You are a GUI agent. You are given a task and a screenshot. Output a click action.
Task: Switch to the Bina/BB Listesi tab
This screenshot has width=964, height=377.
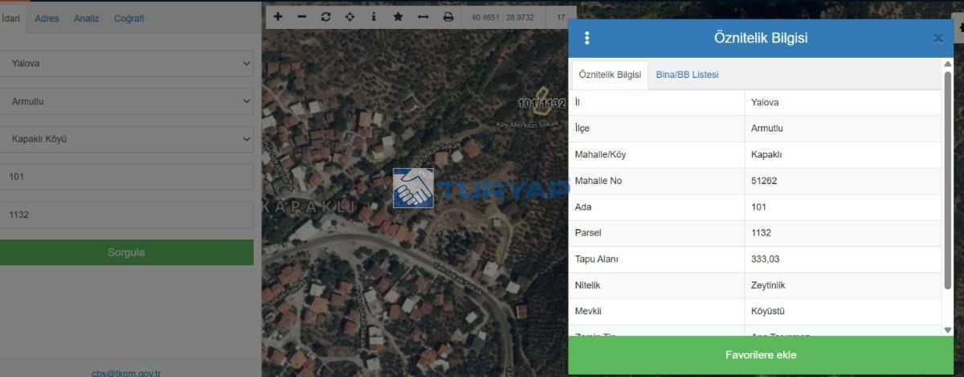tap(687, 75)
